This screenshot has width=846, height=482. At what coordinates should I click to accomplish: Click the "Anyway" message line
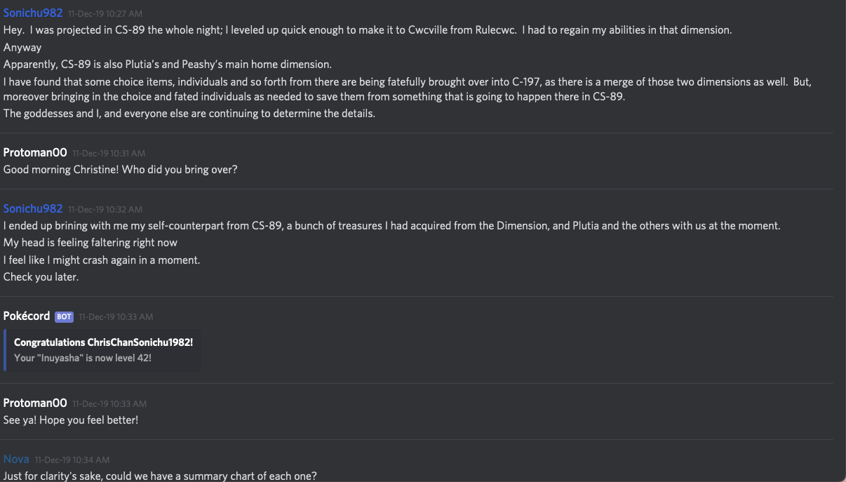22,48
